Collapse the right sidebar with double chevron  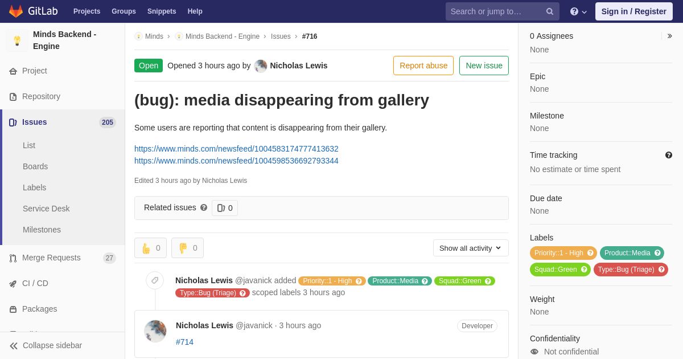coord(669,36)
